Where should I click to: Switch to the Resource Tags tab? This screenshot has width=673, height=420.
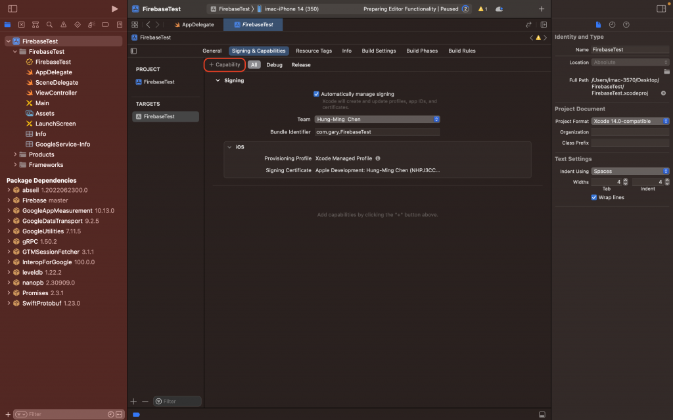pos(313,51)
